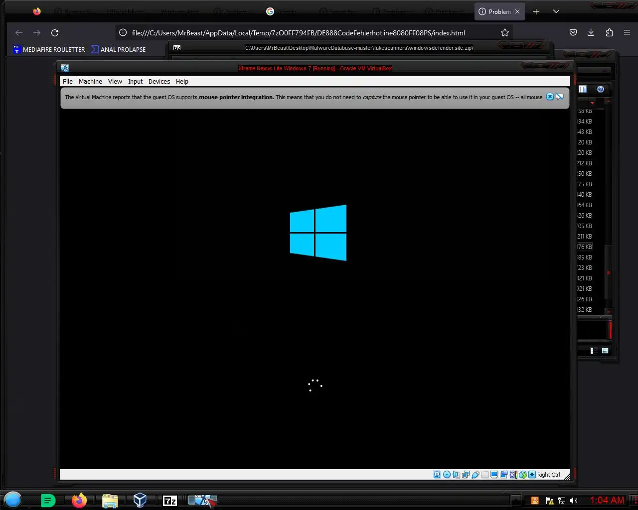The width and height of the screenshot is (638, 510).
Task: Select the 32 KB file row in 7-Zip
Action: point(585,310)
